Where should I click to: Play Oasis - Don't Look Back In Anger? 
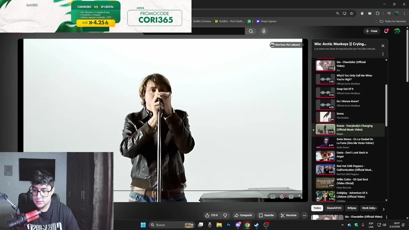point(348,156)
